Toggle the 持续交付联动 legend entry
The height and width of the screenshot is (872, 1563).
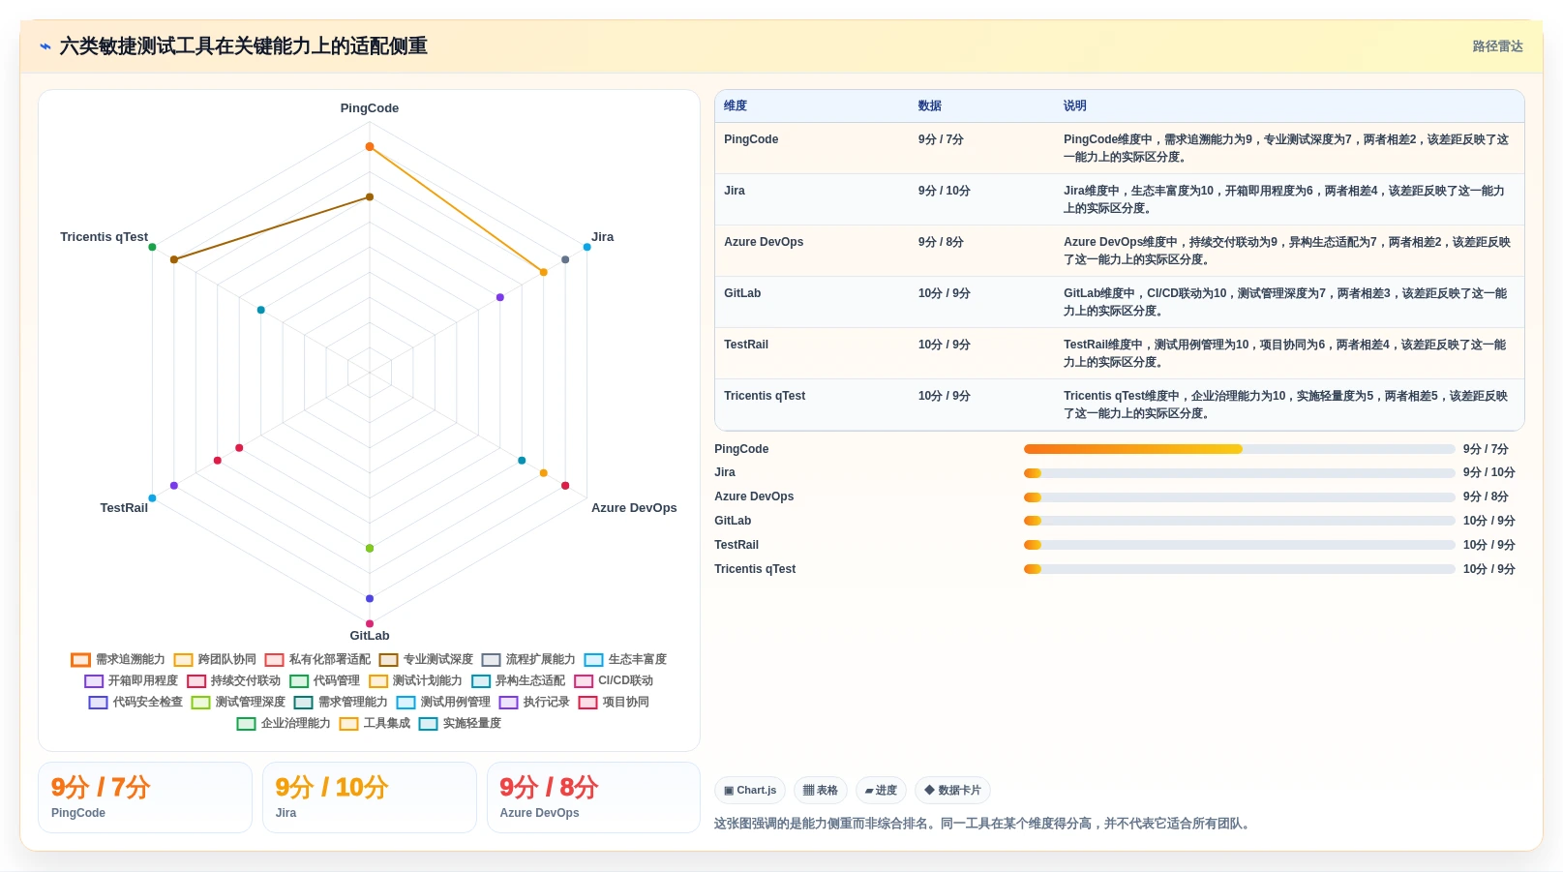[x=233, y=680]
